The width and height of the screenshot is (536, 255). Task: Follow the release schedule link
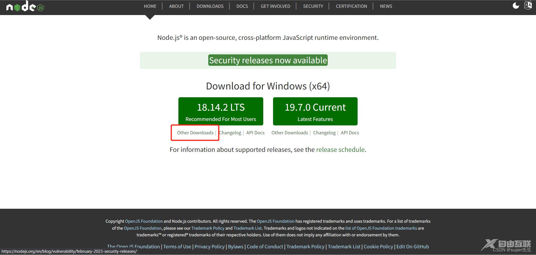[340, 150]
